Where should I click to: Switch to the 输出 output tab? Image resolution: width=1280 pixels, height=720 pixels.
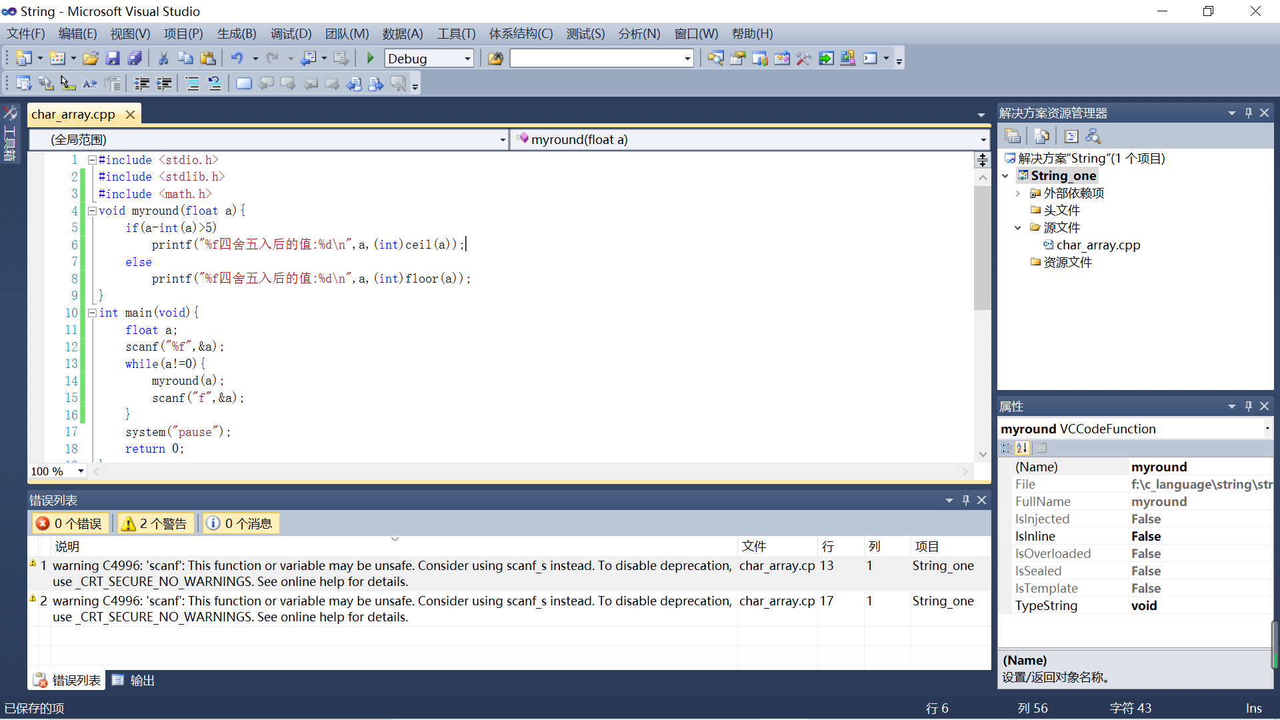[x=134, y=680]
